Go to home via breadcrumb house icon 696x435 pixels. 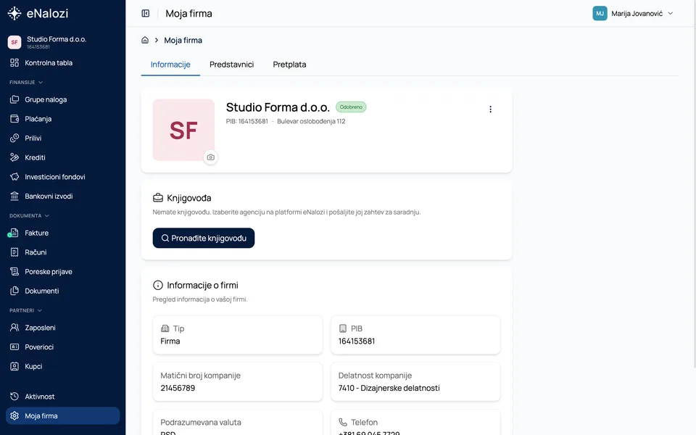point(145,40)
